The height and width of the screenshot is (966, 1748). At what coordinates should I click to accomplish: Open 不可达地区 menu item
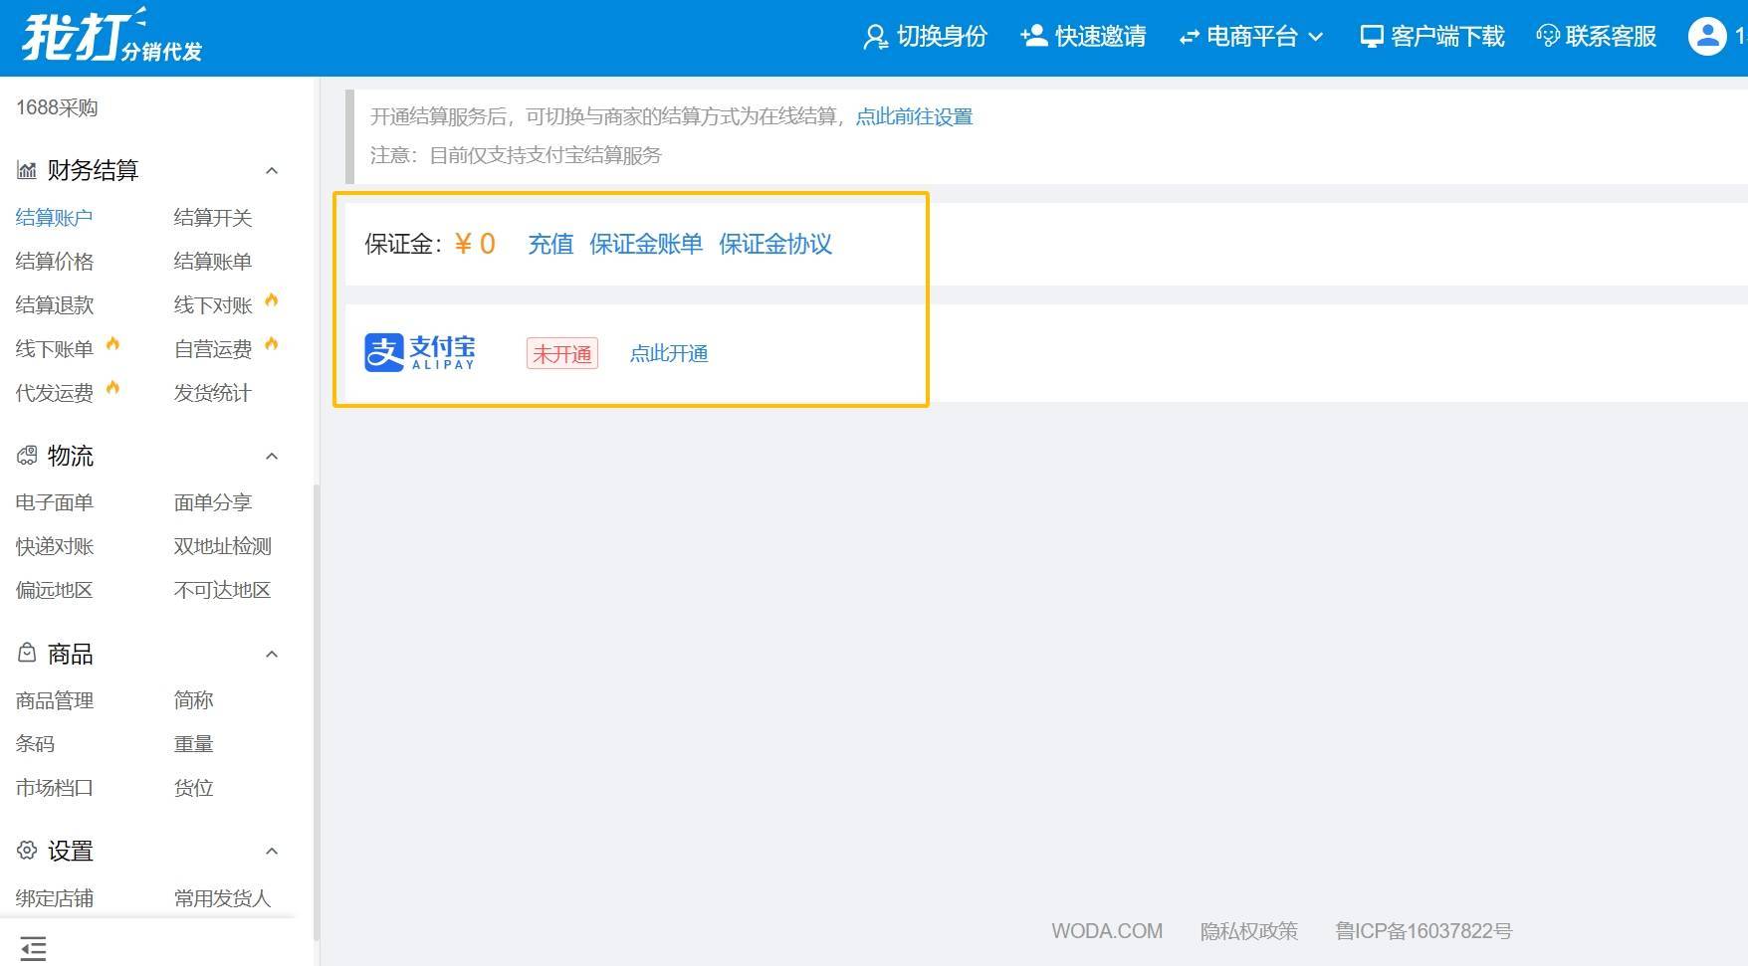point(222,590)
